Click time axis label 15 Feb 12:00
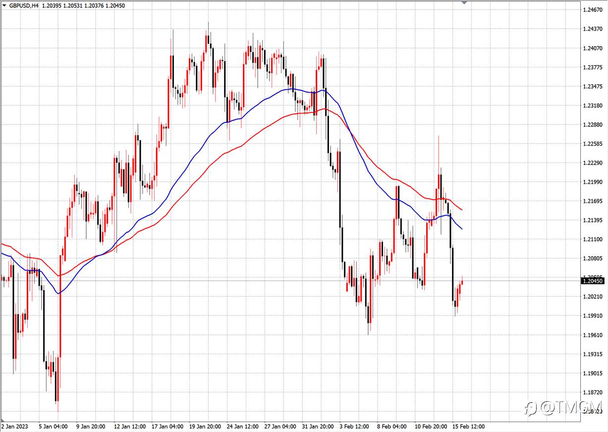 coord(469,426)
